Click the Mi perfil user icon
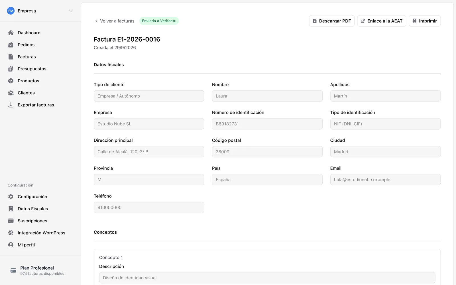This screenshot has width=456, height=285. click(11, 245)
